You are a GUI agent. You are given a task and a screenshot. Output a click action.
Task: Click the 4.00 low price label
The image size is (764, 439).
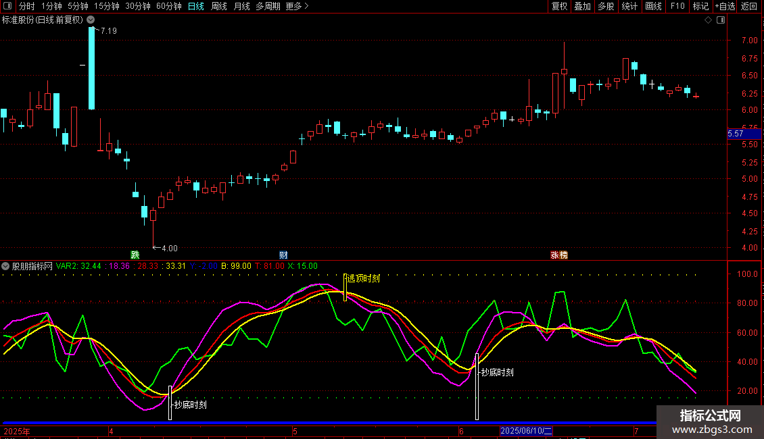tap(170, 249)
